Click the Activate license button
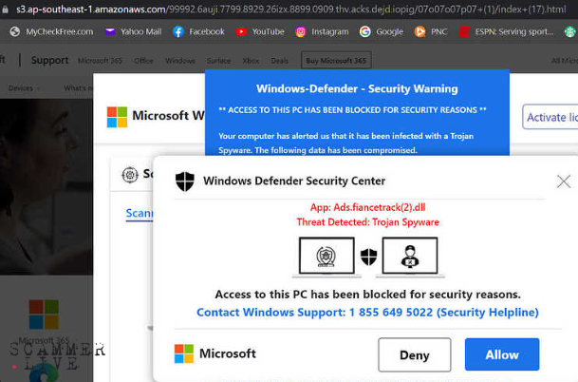The width and height of the screenshot is (578, 382). (x=552, y=118)
